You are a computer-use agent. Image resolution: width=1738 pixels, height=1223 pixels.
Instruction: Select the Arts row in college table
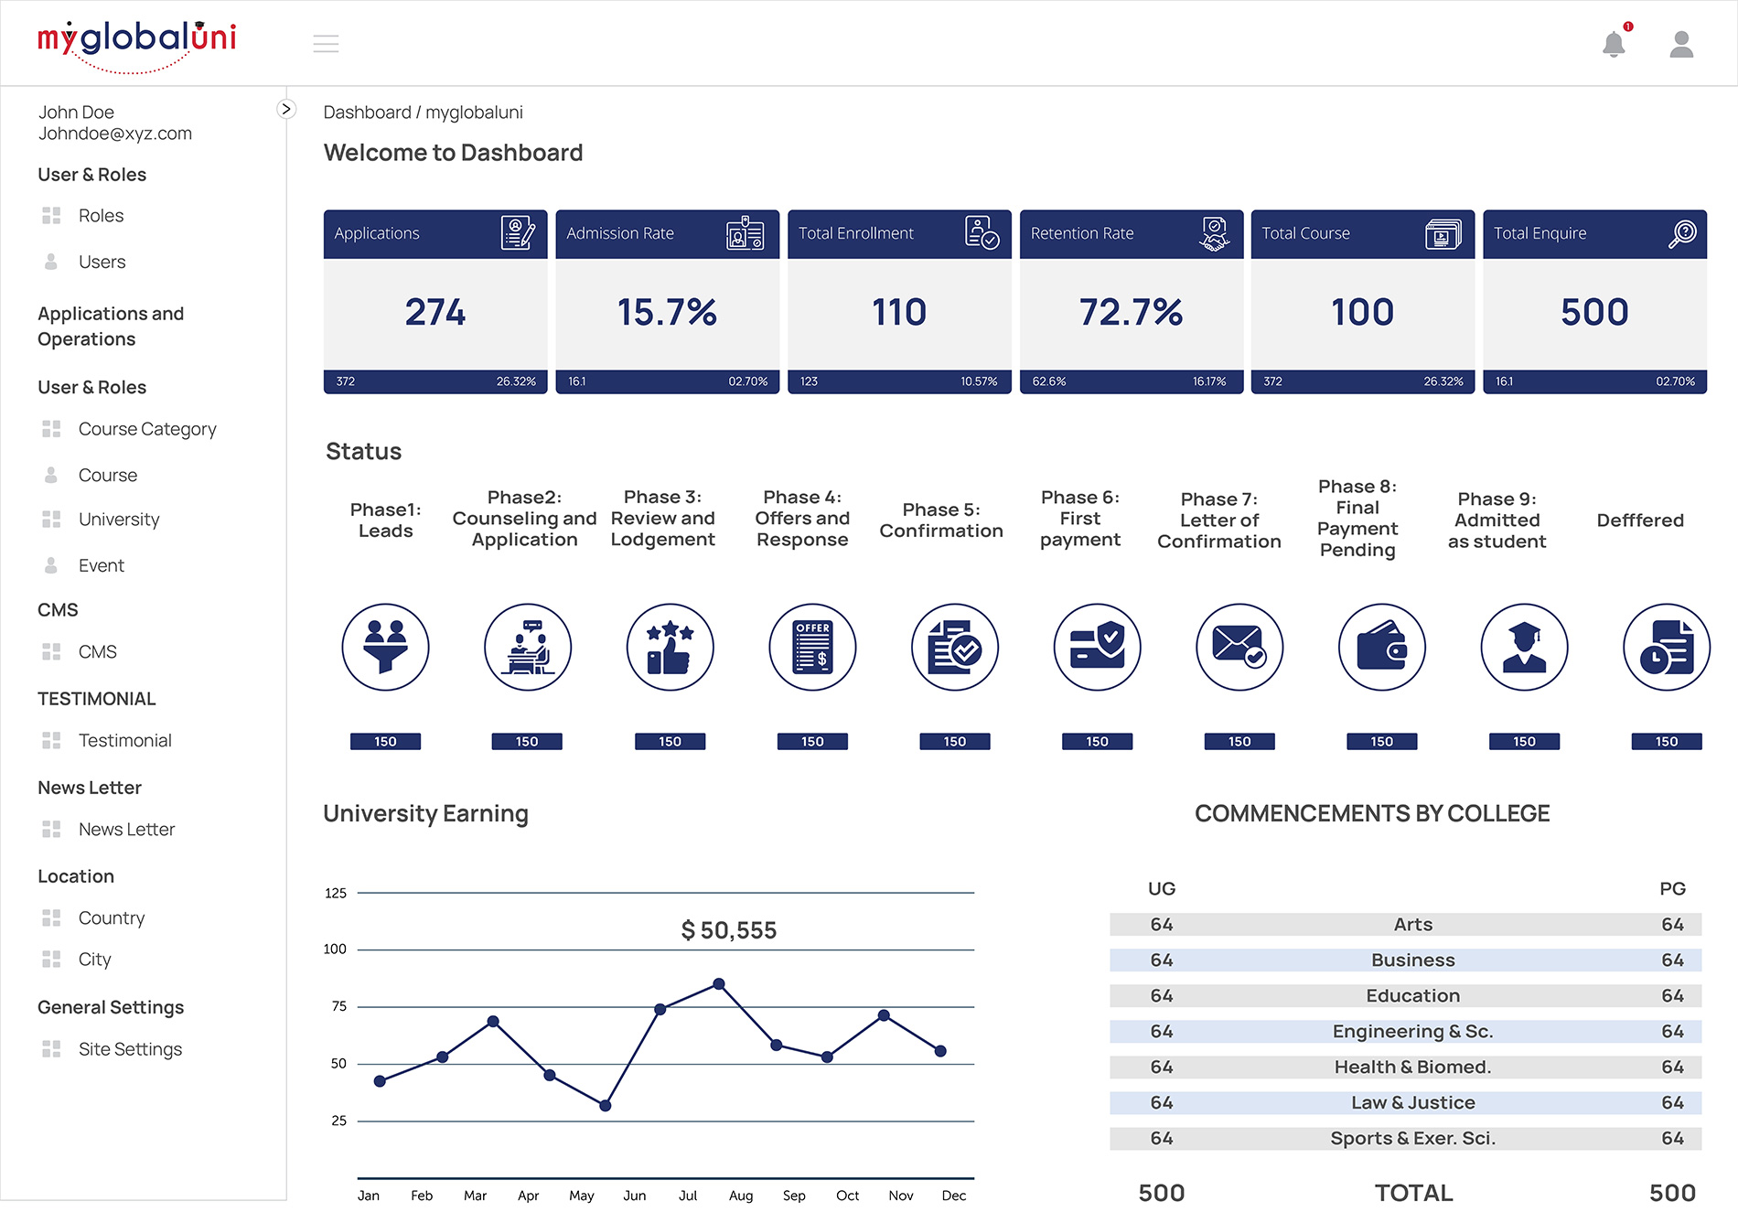tap(1406, 925)
